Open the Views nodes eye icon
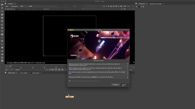Screen dimensions: 195x109 (x=2, y=44)
